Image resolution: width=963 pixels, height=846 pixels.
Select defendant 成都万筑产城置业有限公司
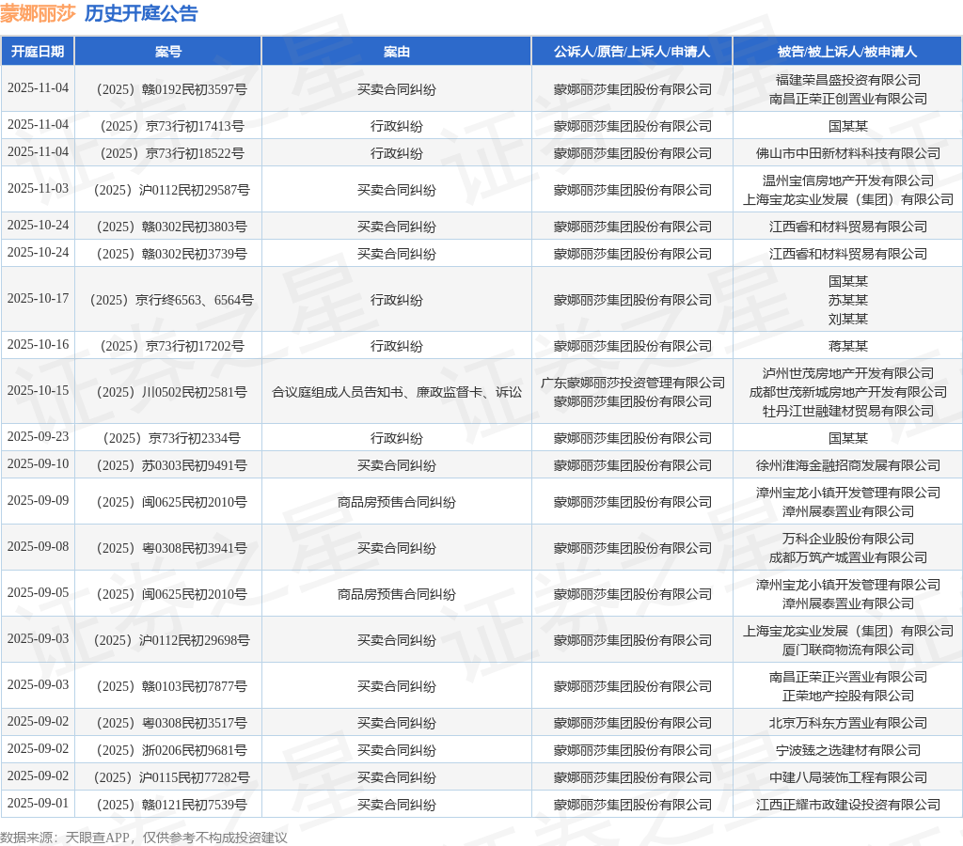tap(848, 558)
